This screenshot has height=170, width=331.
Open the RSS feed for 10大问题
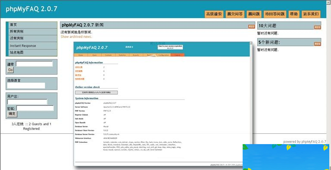pyautogui.click(x=318, y=28)
